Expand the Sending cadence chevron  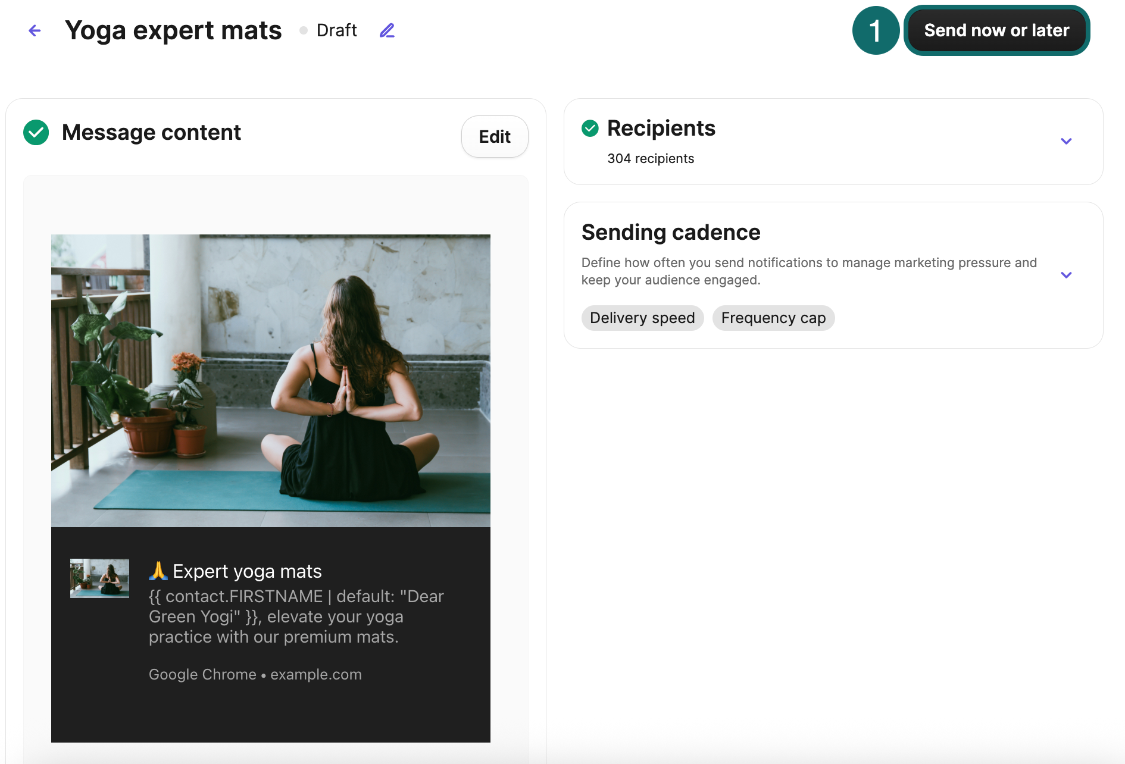pos(1066,275)
